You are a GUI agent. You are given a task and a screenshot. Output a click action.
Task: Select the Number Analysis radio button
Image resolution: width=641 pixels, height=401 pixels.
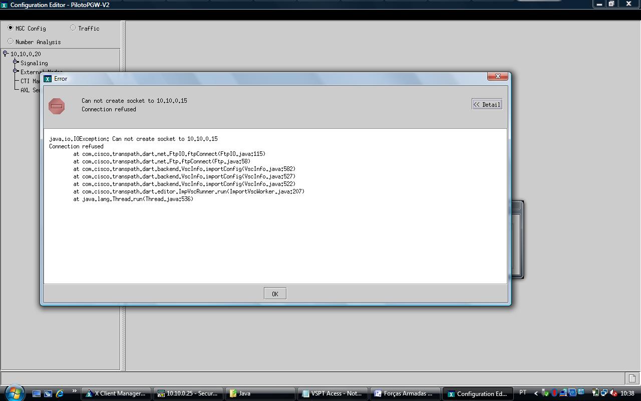point(11,42)
